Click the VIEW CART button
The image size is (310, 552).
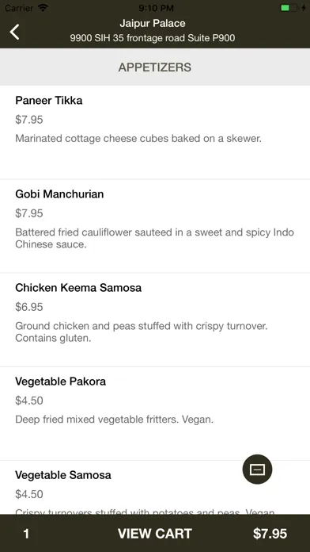coord(155,533)
